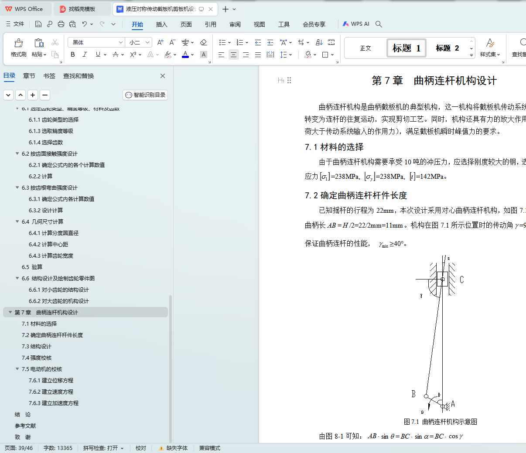
Task: Click the bullet list icon
Action: pyautogui.click(x=222, y=42)
